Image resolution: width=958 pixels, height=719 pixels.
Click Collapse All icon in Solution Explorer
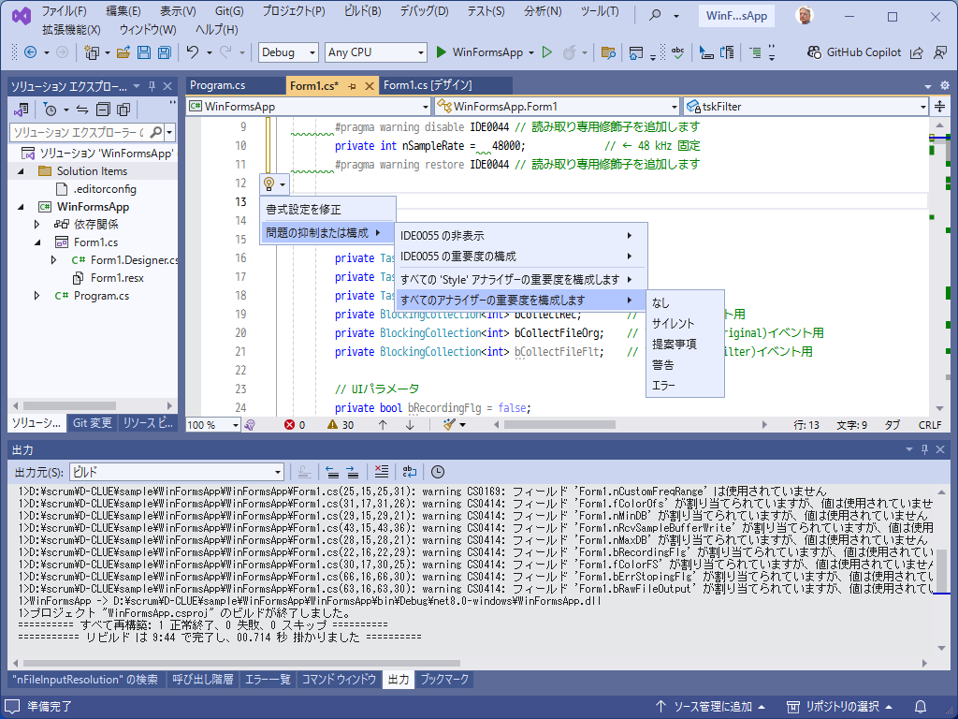pyautogui.click(x=103, y=110)
